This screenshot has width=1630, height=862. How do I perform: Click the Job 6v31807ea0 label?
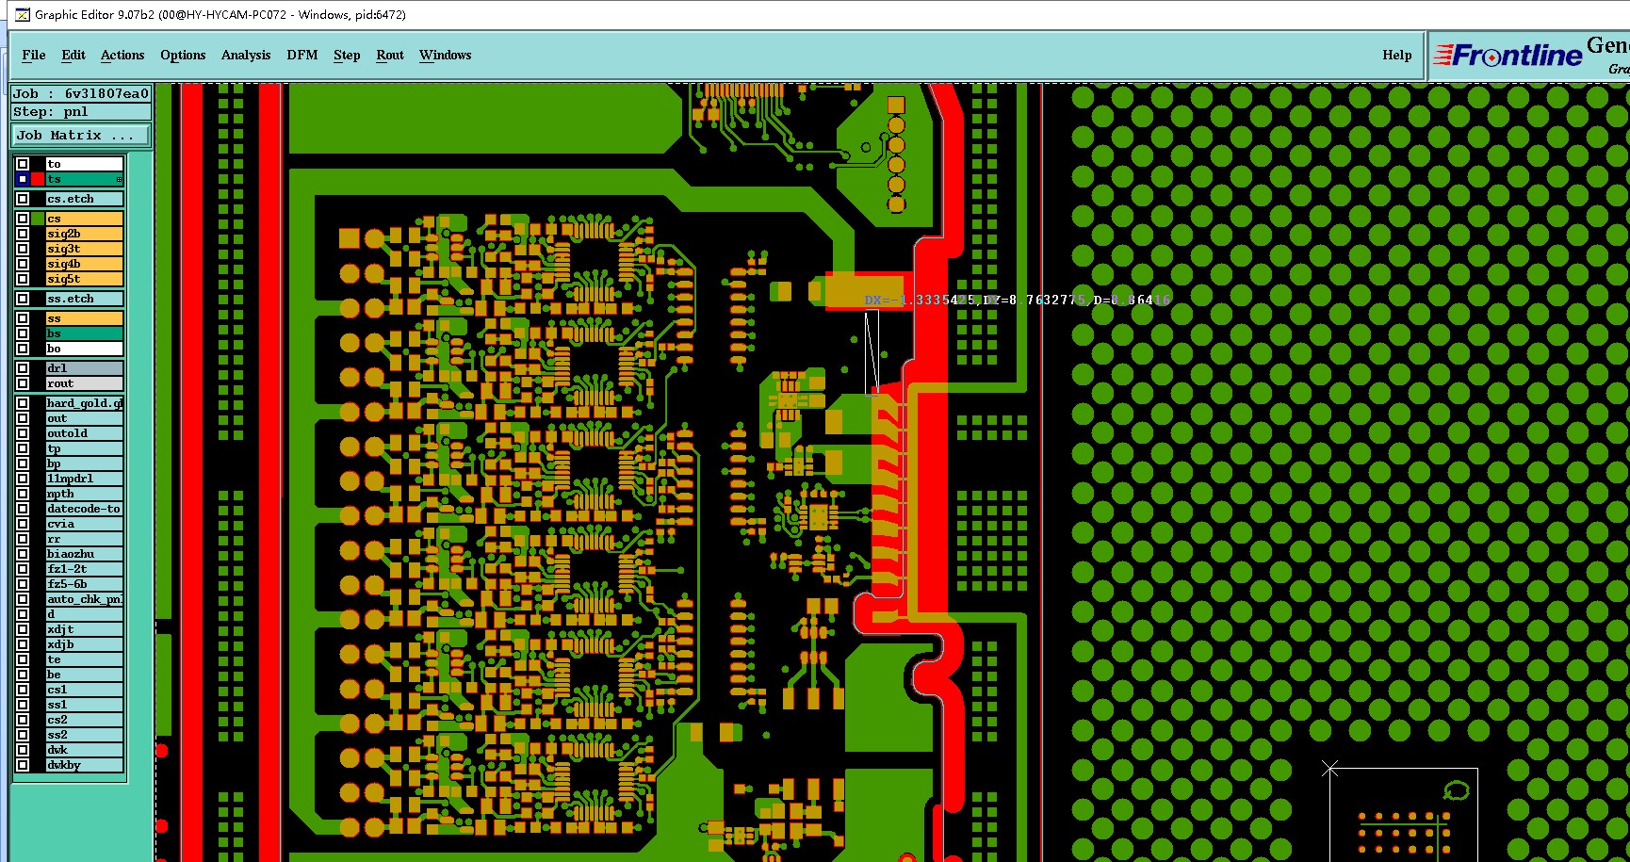81,93
